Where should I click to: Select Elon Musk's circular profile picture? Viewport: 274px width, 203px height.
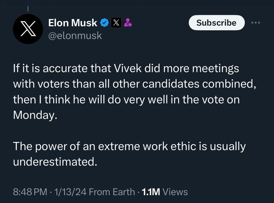28,29
